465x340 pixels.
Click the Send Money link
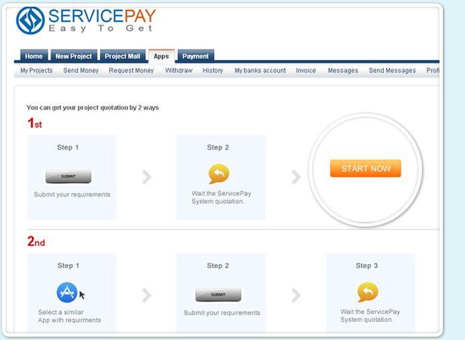coord(81,70)
